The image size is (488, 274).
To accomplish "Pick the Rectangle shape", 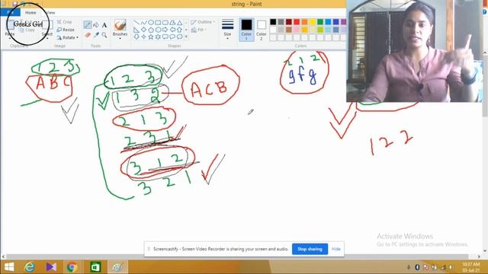I will click(x=158, y=22).
